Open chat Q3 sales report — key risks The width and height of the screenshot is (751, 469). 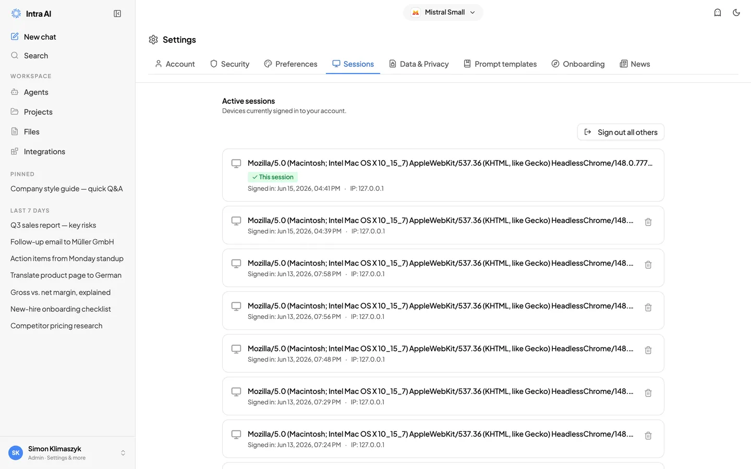pos(53,225)
